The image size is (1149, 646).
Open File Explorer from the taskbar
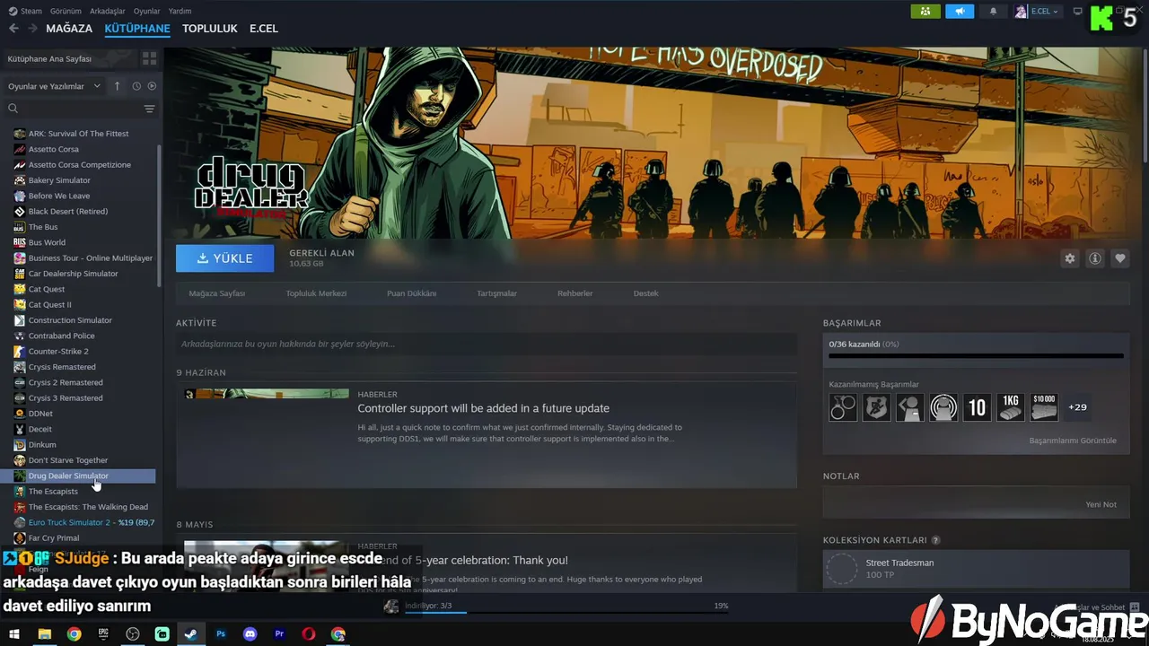click(x=44, y=634)
